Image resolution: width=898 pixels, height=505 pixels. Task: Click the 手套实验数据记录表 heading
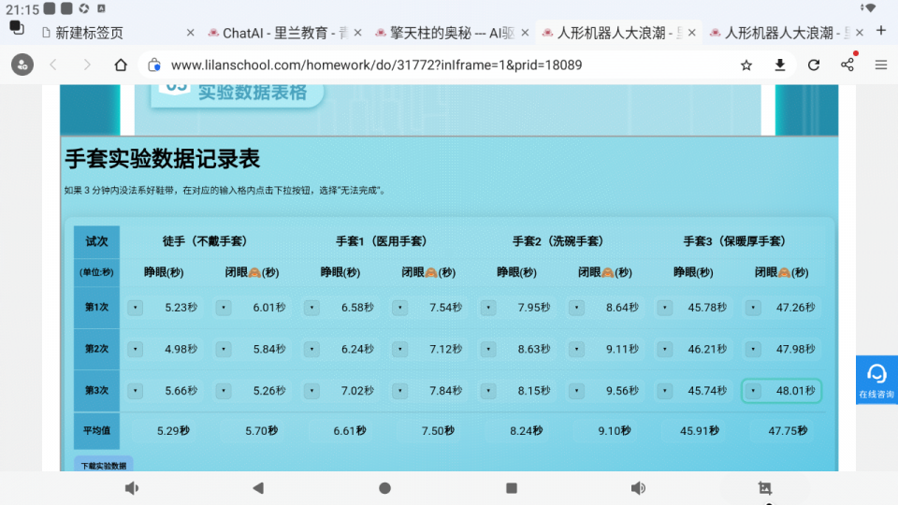pos(163,159)
